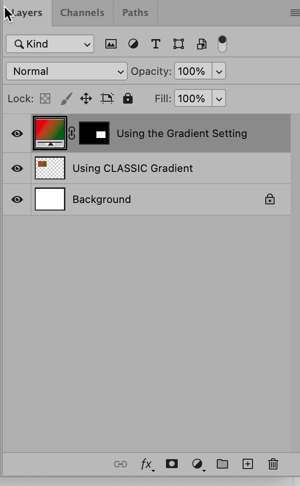Filter layers by pixel layer type
300x486 pixels.
coord(111,44)
